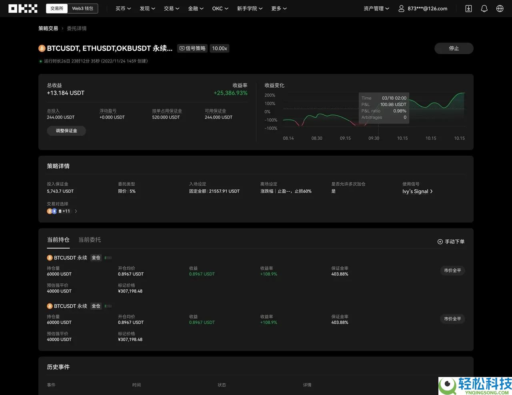Click the plus icon beside 手动下单
The height and width of the screenshot is (395, 512).
(x=440, y=242)
